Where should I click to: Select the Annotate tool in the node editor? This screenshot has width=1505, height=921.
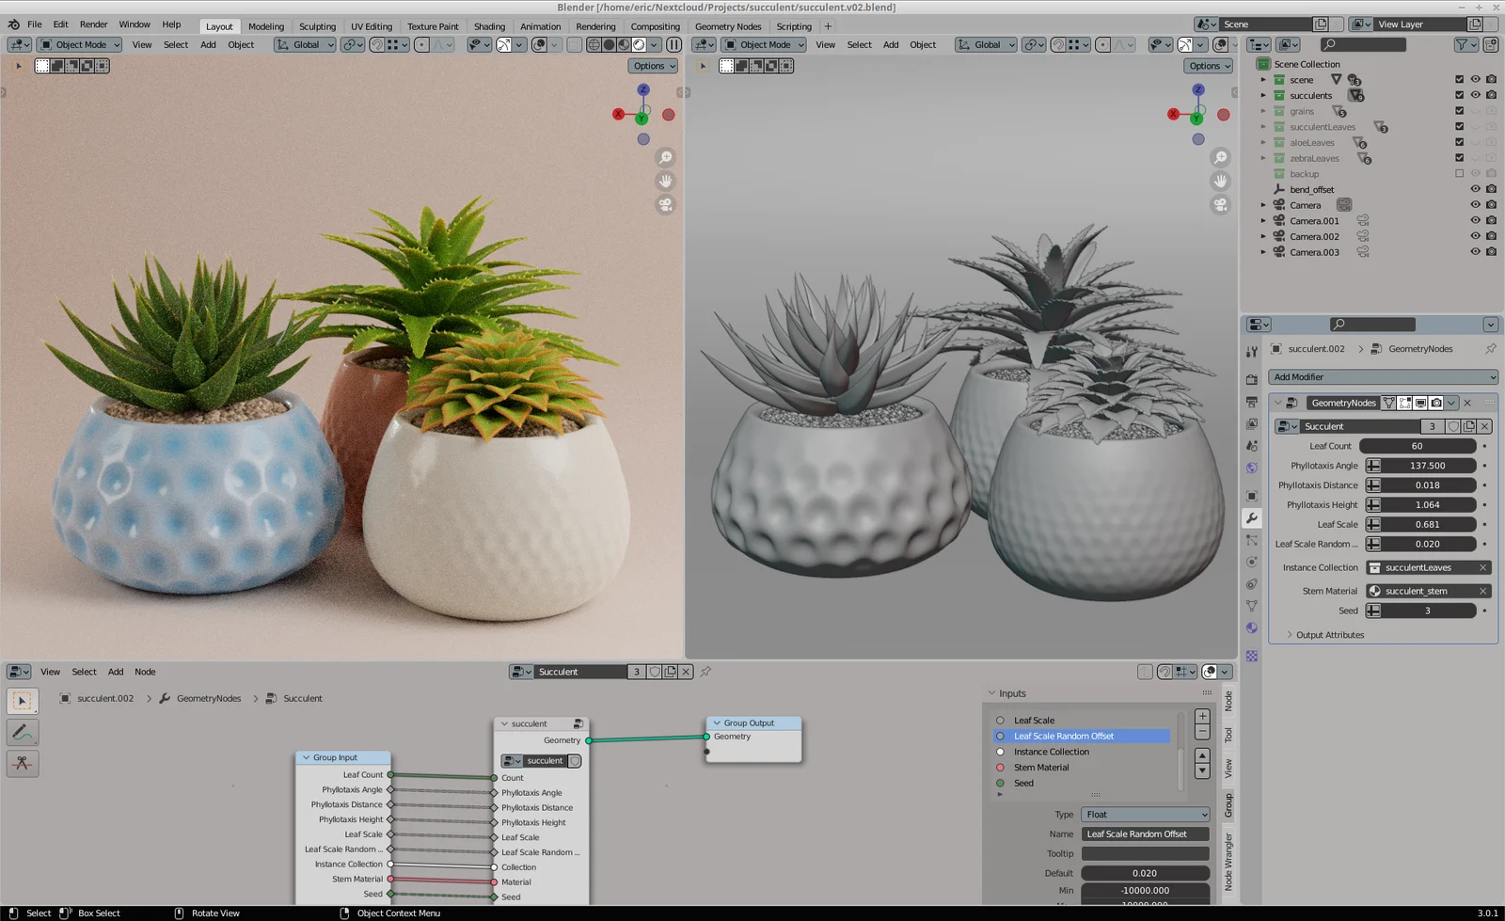coord(23,733)
